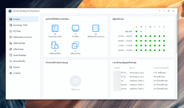
Task: Click the PC/Mac count 2
Action: pos(75,34)
